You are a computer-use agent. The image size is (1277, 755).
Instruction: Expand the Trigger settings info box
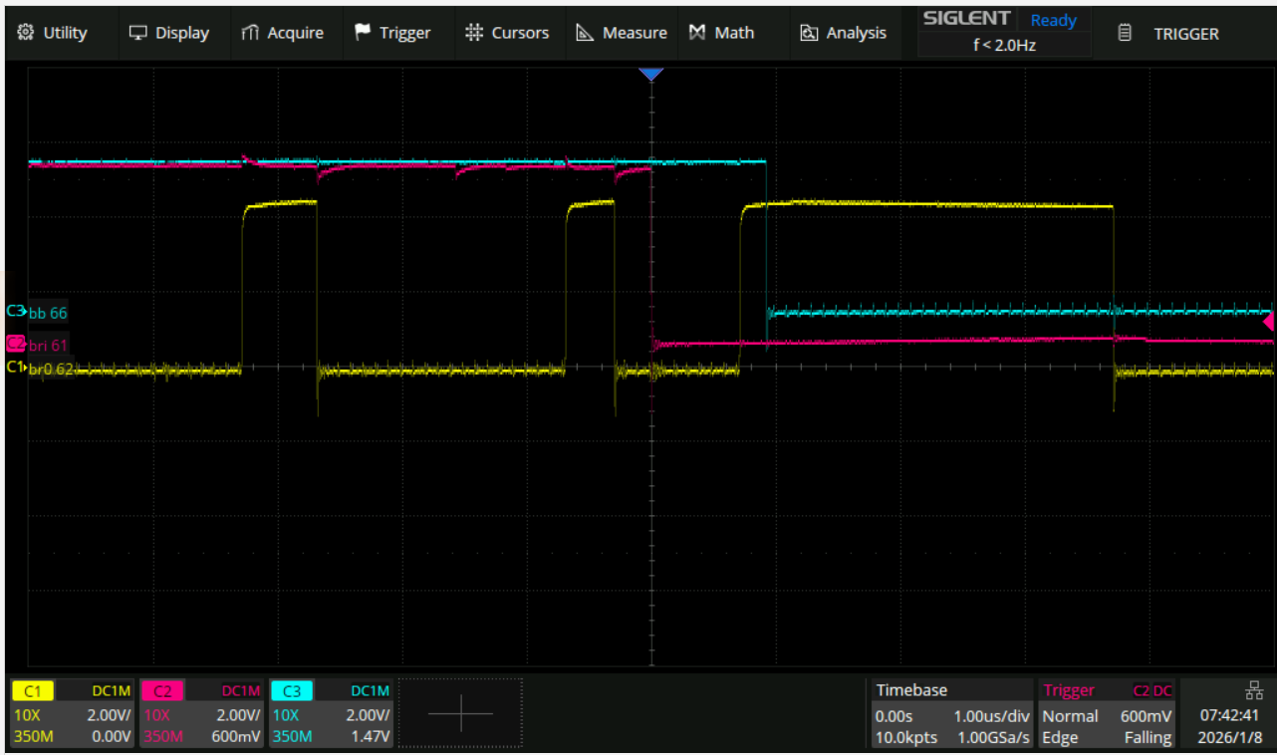(x=1108, y=714)
